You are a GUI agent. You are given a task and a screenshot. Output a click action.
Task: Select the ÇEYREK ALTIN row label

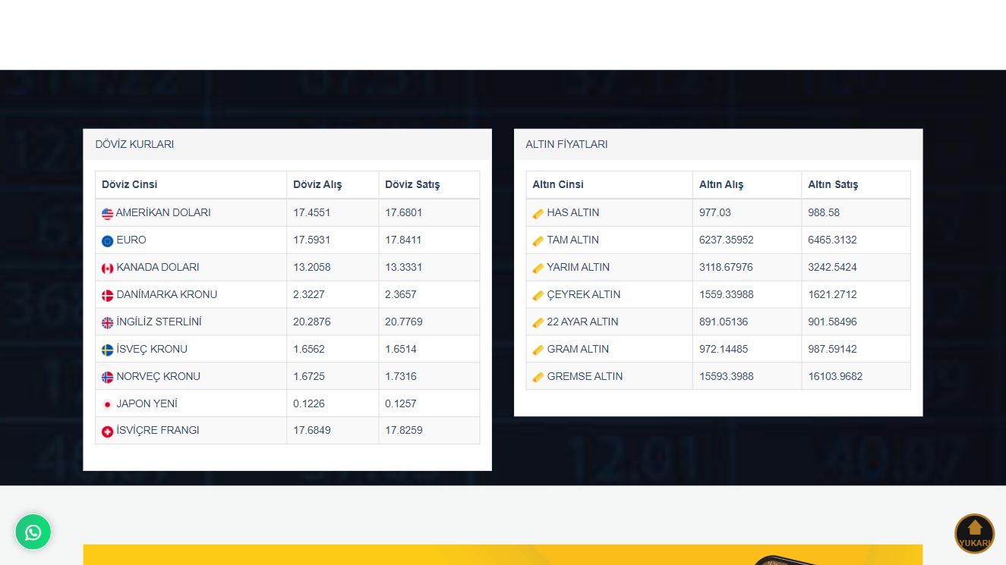[583, 294]
